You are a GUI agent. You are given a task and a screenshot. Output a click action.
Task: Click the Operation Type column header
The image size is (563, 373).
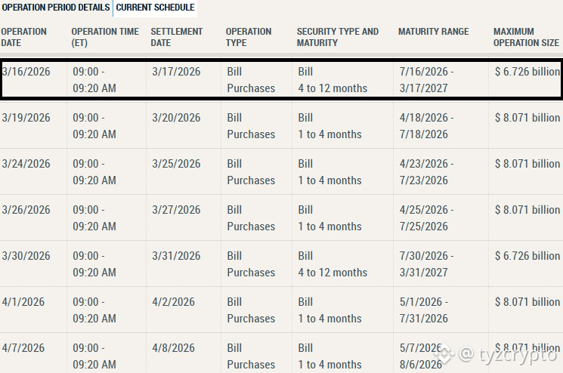point(249,37)
